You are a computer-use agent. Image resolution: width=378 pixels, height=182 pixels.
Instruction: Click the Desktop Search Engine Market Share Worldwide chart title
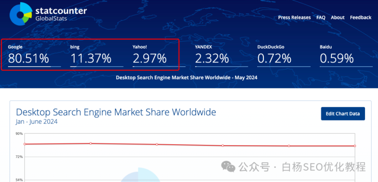(116, 112)
